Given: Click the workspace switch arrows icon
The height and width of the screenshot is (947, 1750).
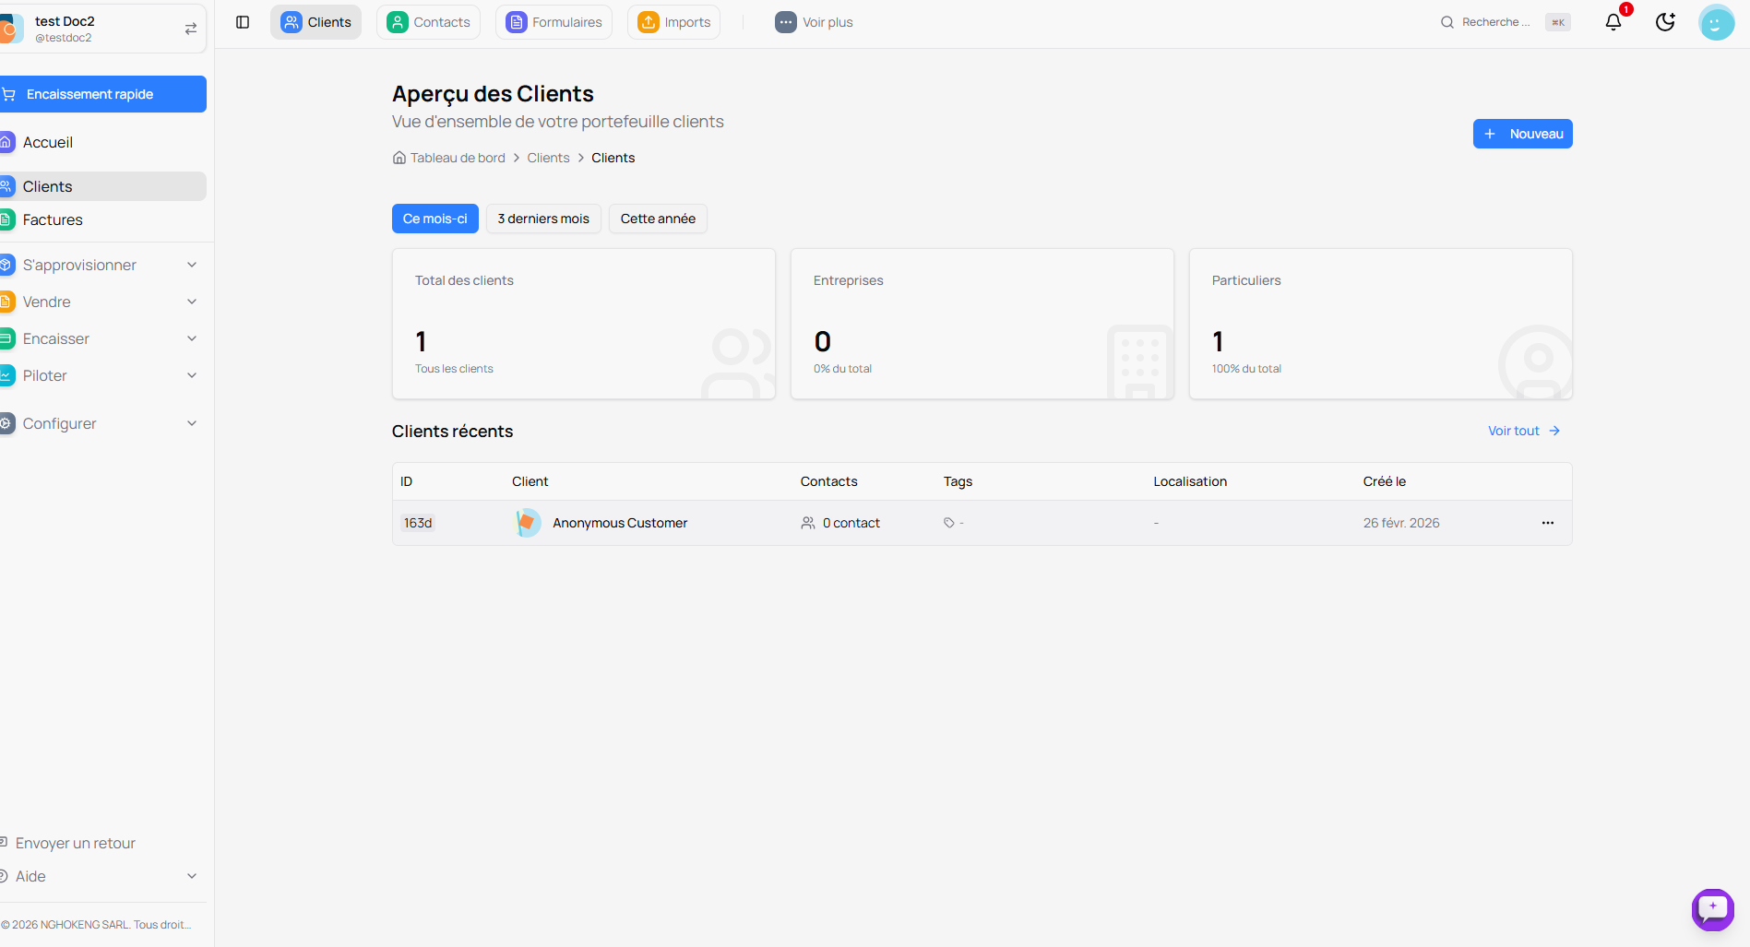Looking at the screenshot, I should [x=191, y=29].
